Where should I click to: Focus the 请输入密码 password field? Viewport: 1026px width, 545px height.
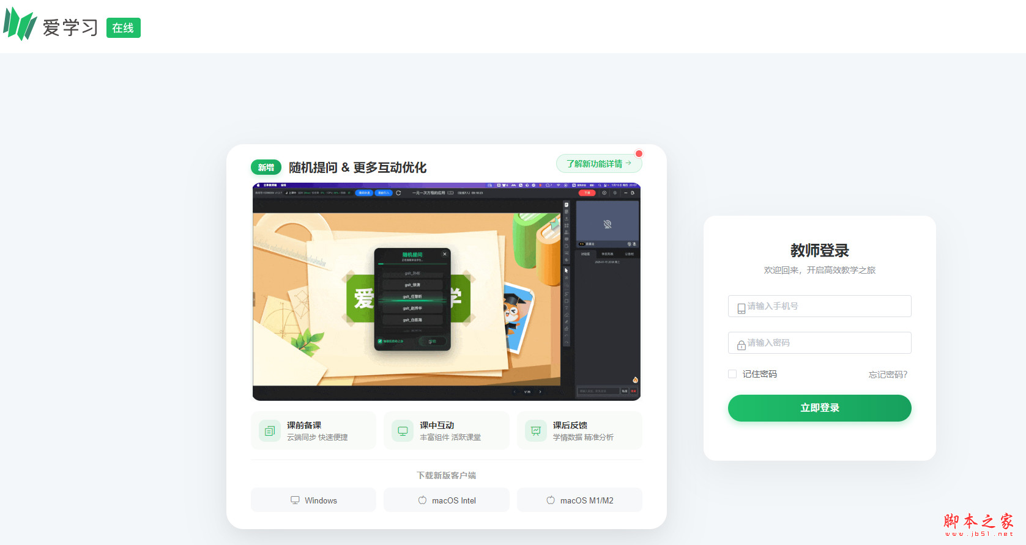click(x=820, y=343)
